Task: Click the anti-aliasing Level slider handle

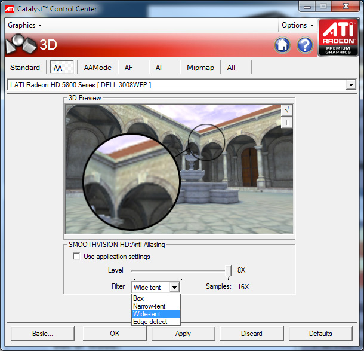Action: [x=229, y=271]
